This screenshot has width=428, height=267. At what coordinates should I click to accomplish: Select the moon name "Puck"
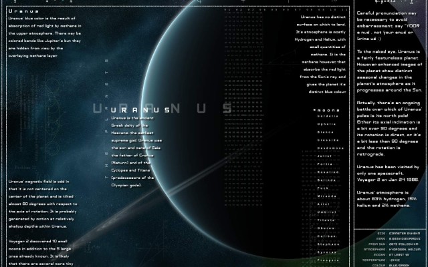323,188
